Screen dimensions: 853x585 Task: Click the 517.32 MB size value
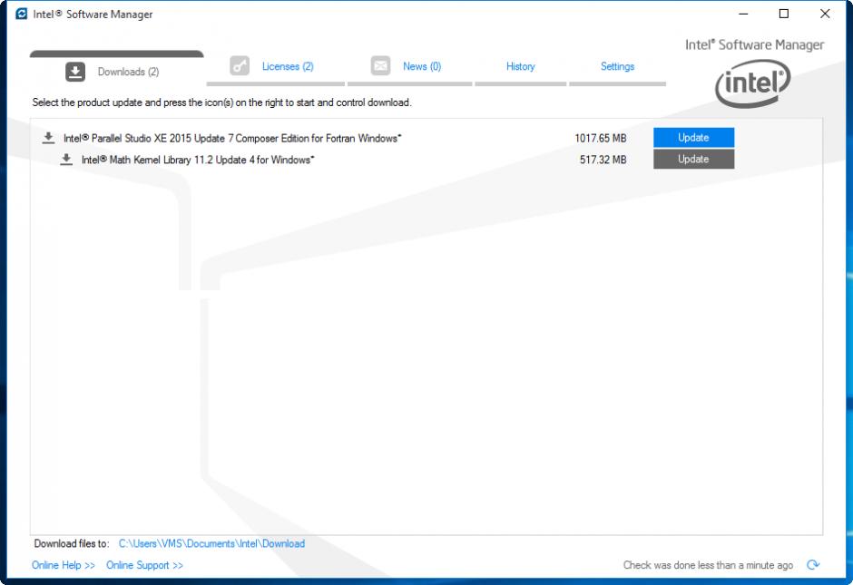pyautogui.click(x=603, y=160)
